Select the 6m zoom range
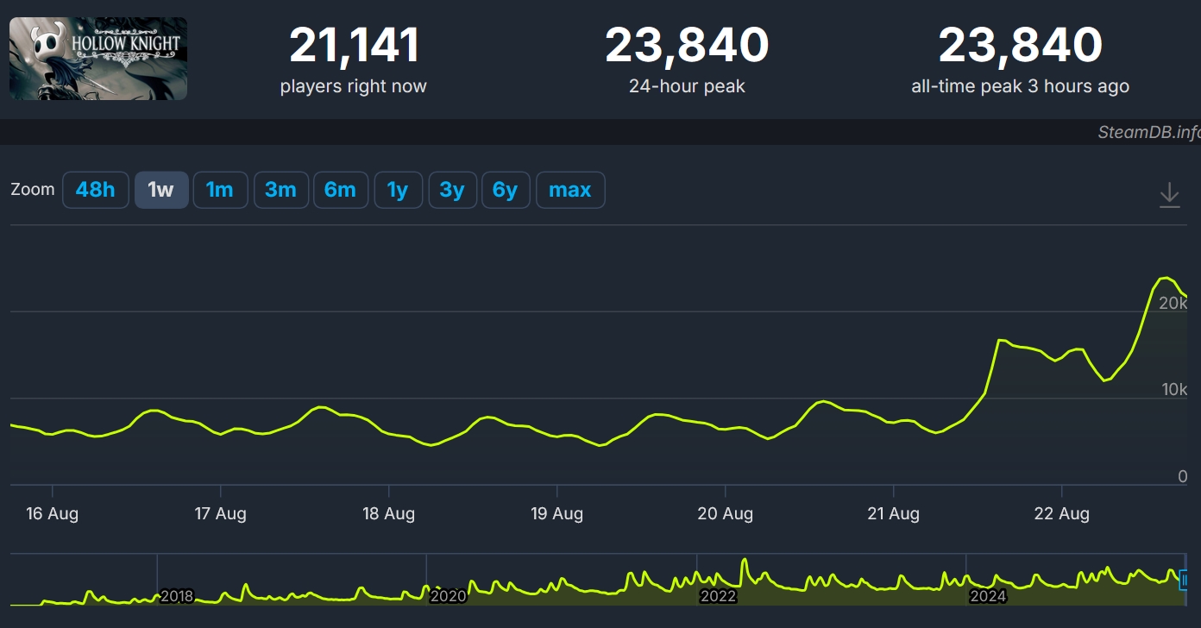1201x628 pixels. pyautogui.click(x=340, y=190)
